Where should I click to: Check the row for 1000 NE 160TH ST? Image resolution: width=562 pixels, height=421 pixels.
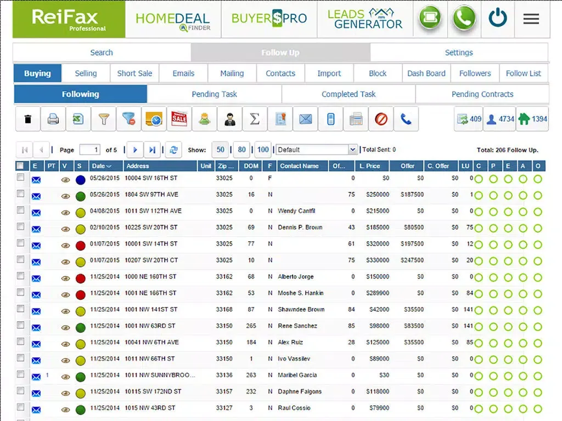pos(21,276)
